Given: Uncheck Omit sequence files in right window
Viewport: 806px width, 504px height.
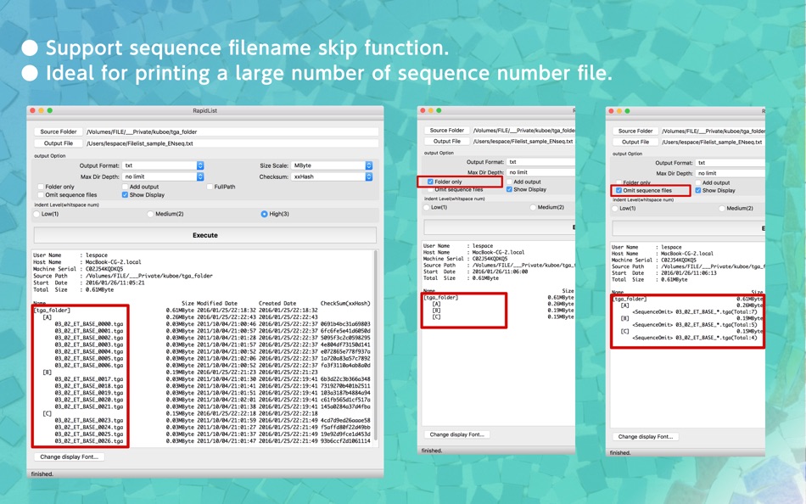Looking at the screenshot, I should pos(618,190).
